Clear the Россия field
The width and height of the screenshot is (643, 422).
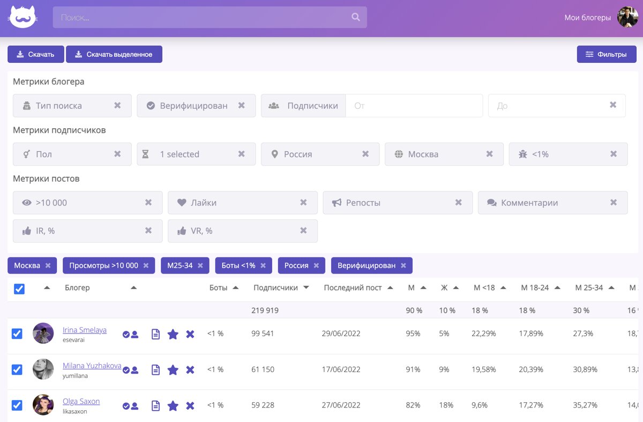(365, 154)
